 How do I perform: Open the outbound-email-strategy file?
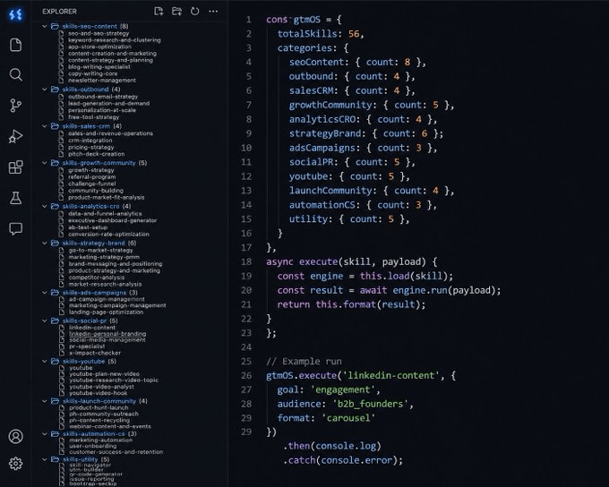coord(103,97)
